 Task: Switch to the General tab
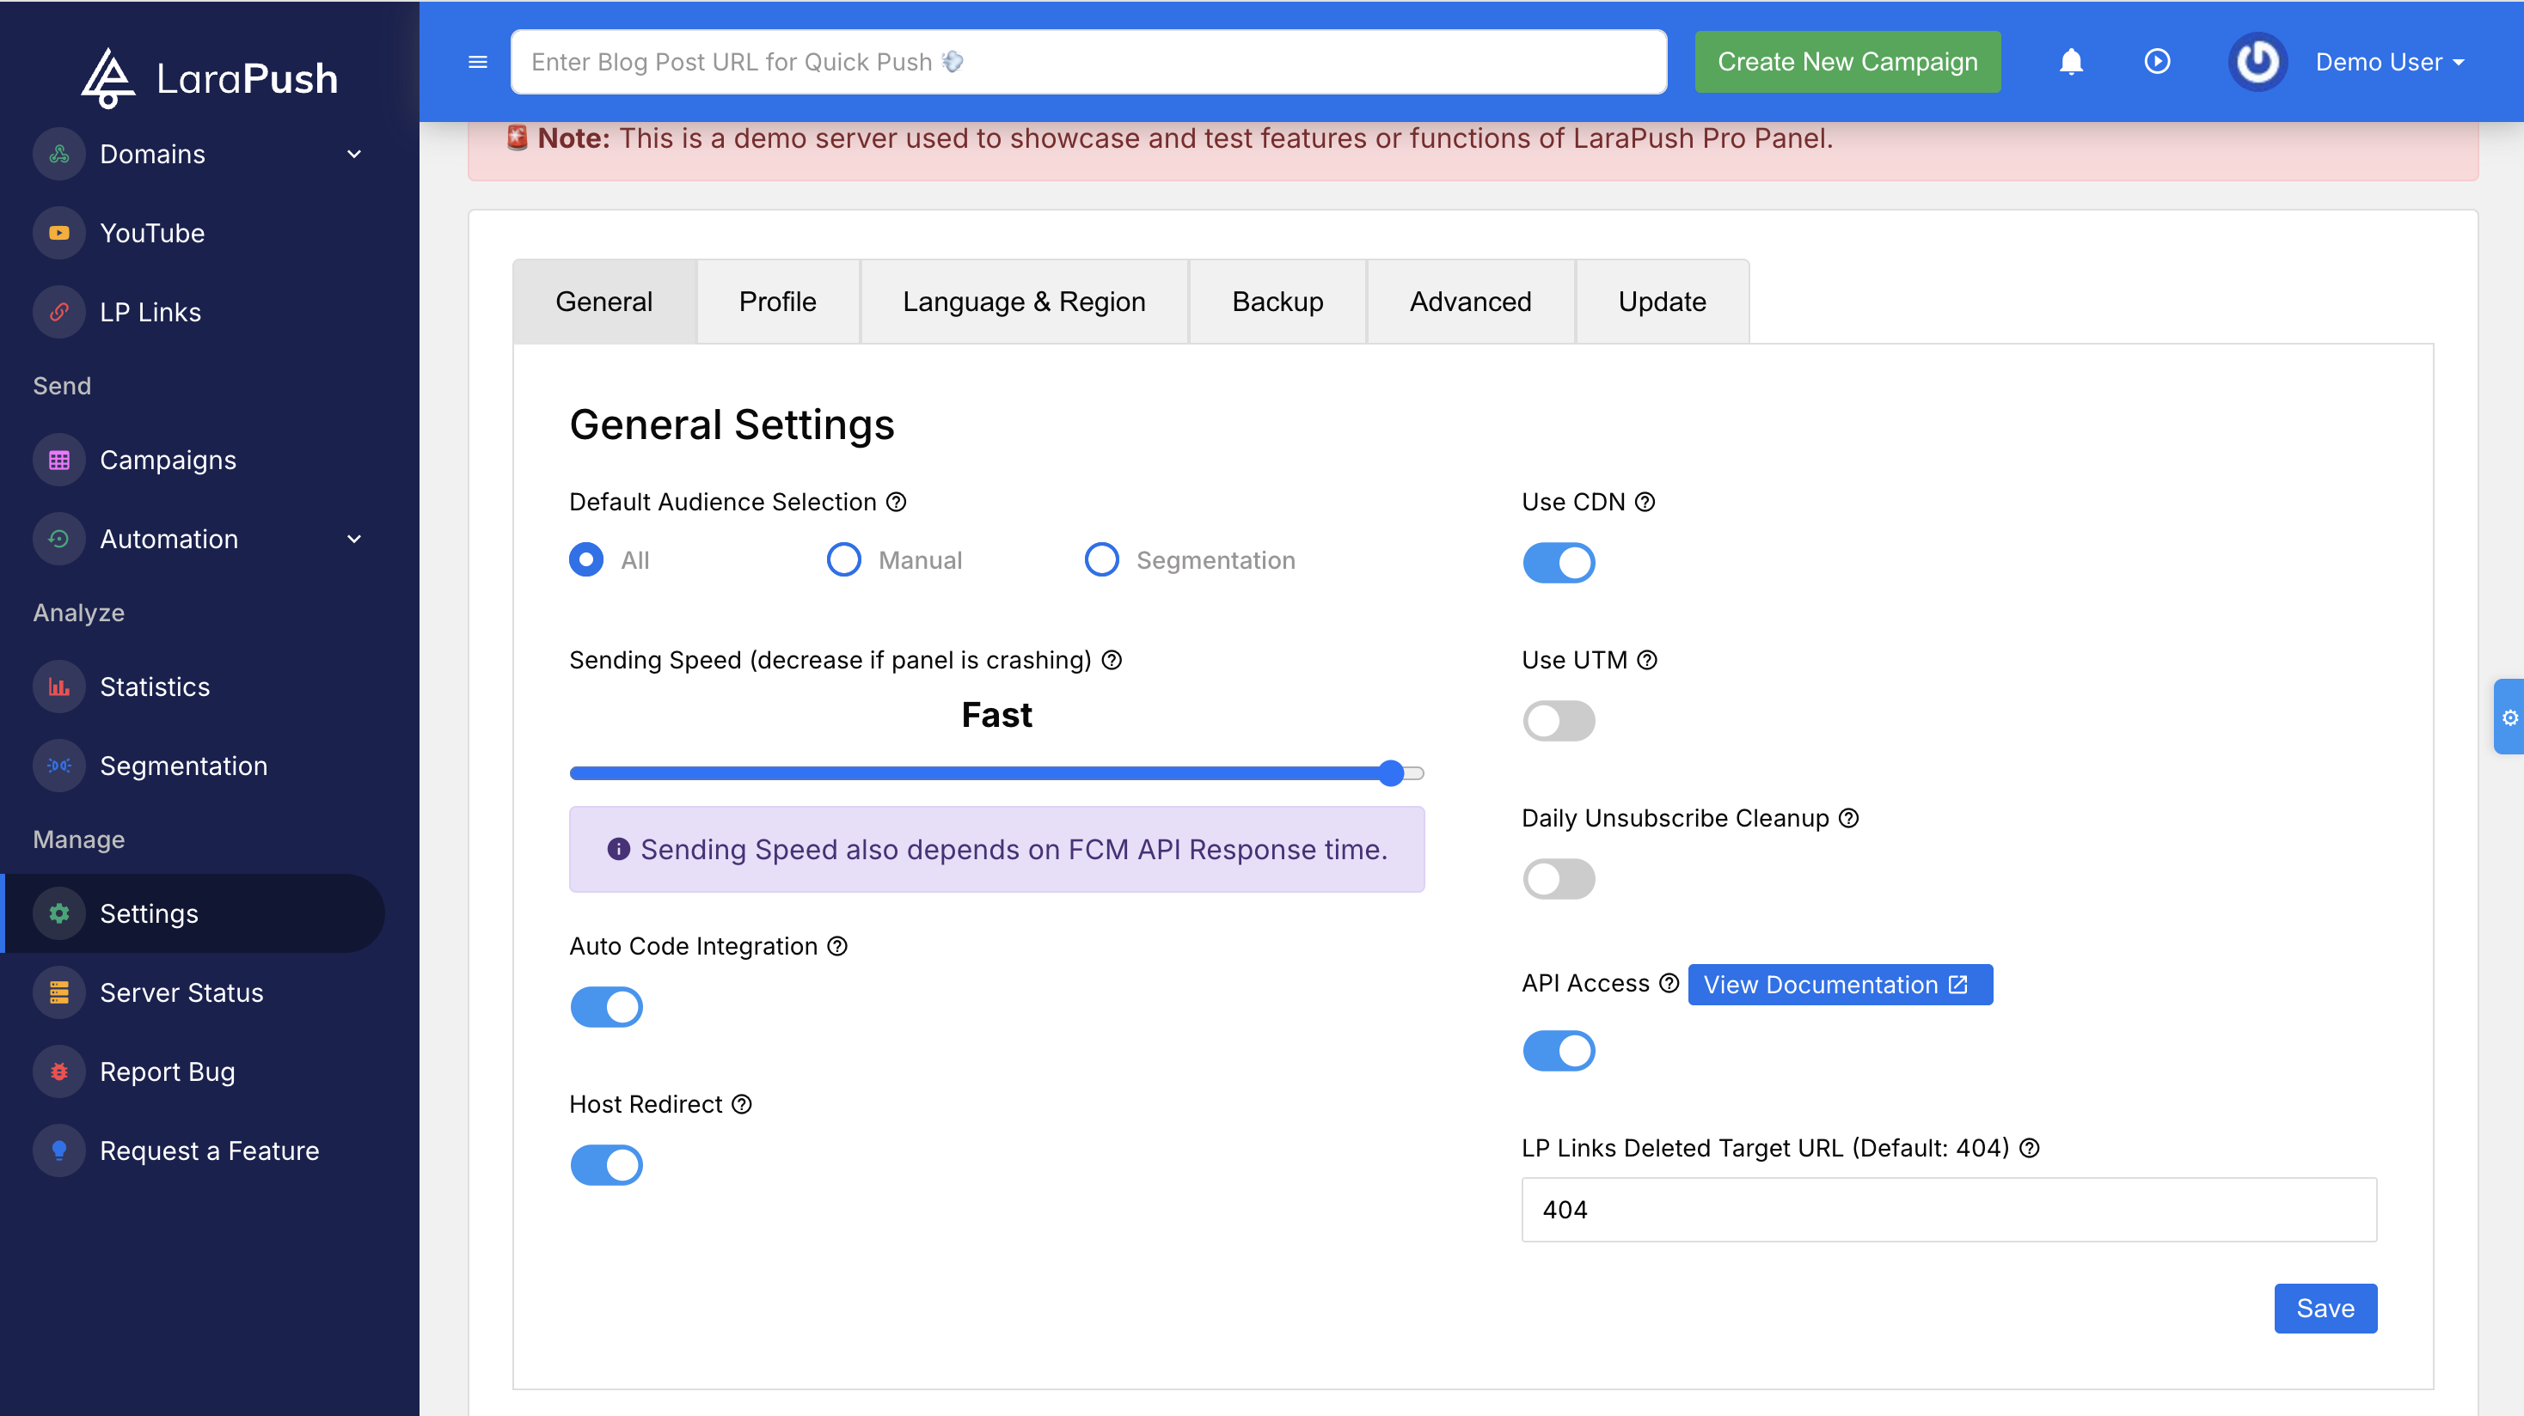click(x=603, y=302)
